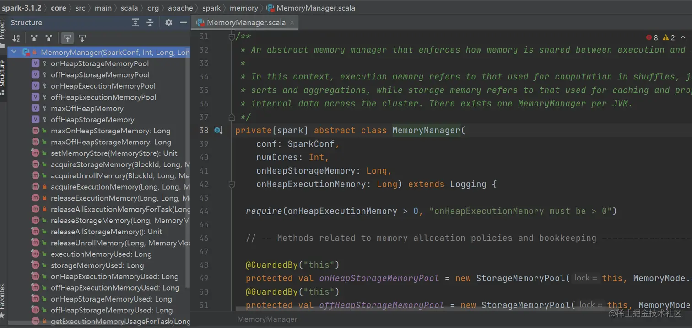Viewport: 692px width, 328px height.
Task: Click the red errors indicator showing 8
Action: [652, 37]
